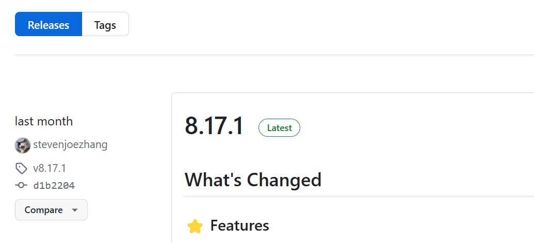Image resolution: width=534 pixels, height=243 pixels.
Task: Open the Tags tab
Action: coord(105,25)
